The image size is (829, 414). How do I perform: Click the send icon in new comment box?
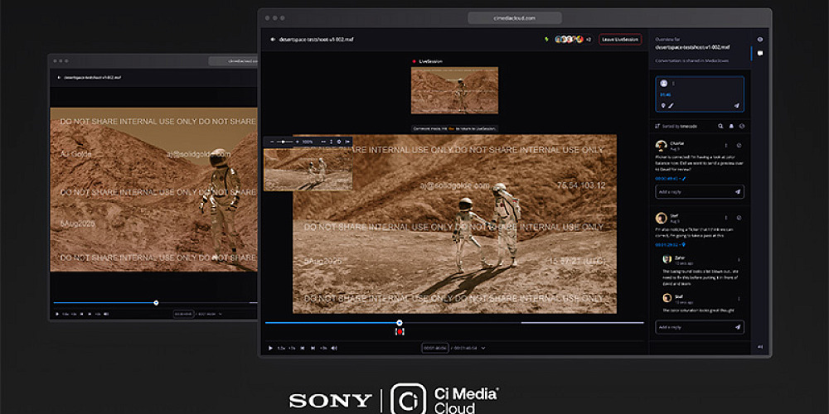[736, 106]
